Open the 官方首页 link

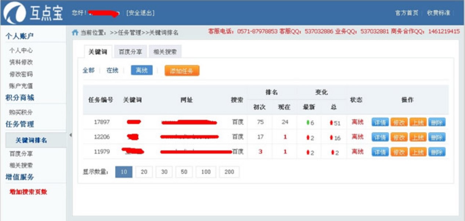coord(406,13)
